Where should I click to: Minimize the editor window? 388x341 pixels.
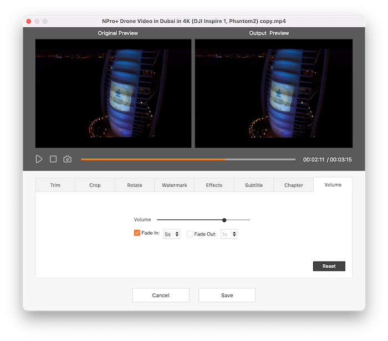(x=37, y=21)
